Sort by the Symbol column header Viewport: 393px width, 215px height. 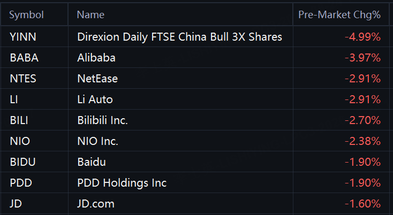pos(26,15)
